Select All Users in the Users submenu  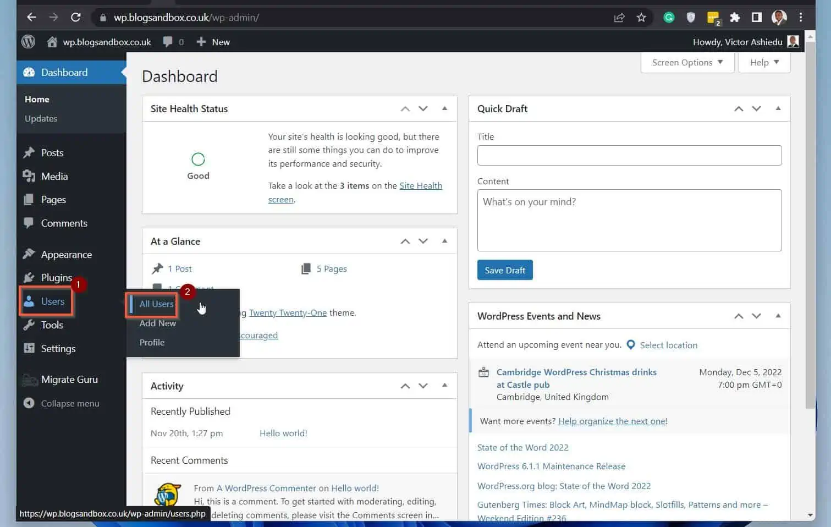156,304
